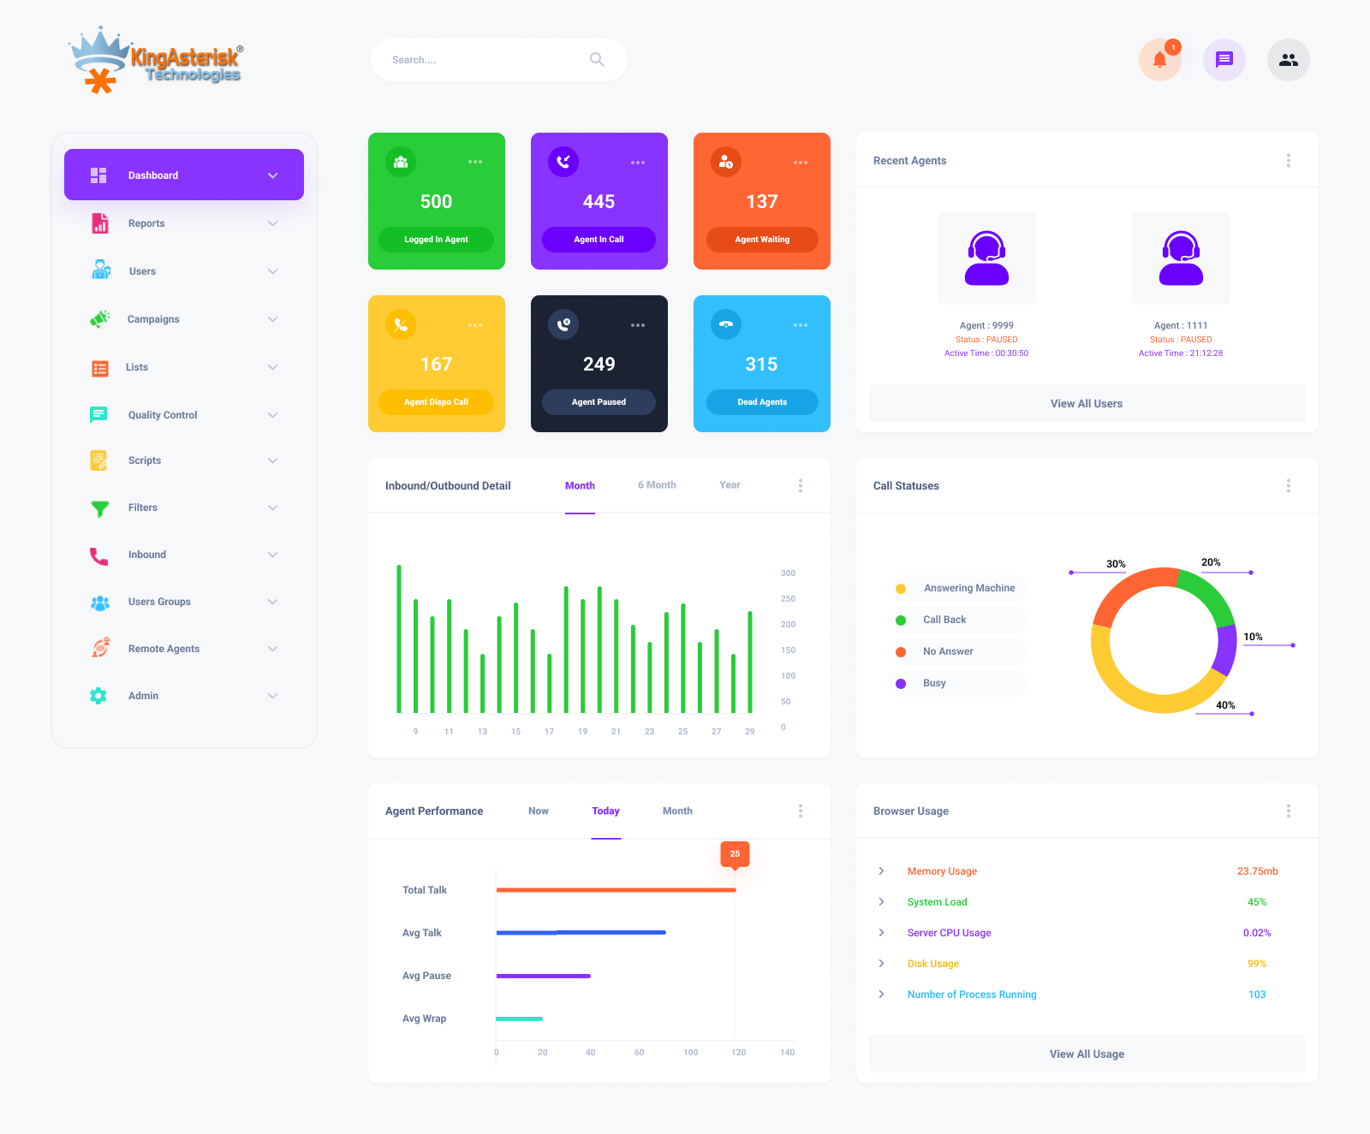1370x1134 pixels.
Task: Click the user accounts icon in header
Action: point(1289,60)
